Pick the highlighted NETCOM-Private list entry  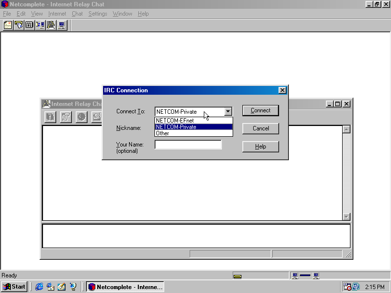click(x=176, y=127)
